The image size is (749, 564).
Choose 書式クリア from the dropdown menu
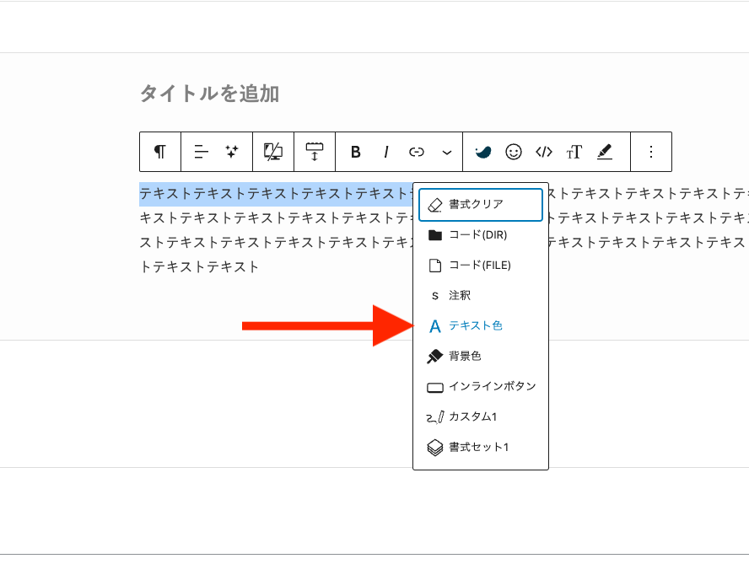480,205
